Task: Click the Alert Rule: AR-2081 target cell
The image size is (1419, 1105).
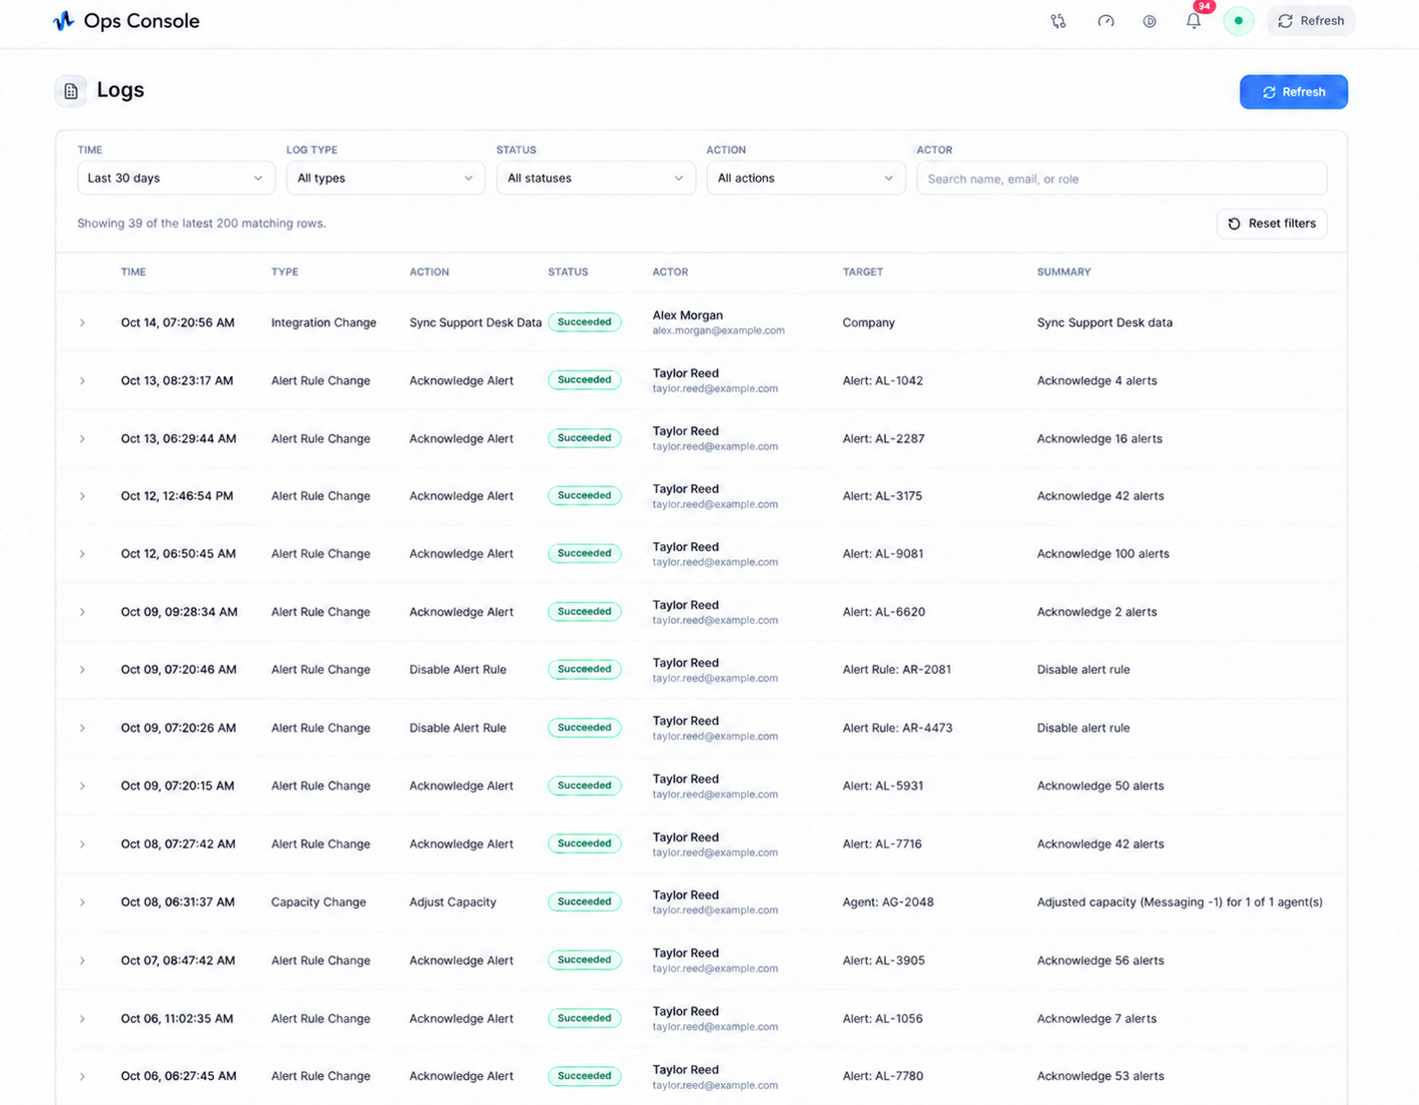Action: pyautogui.click(x=897, y=670)
